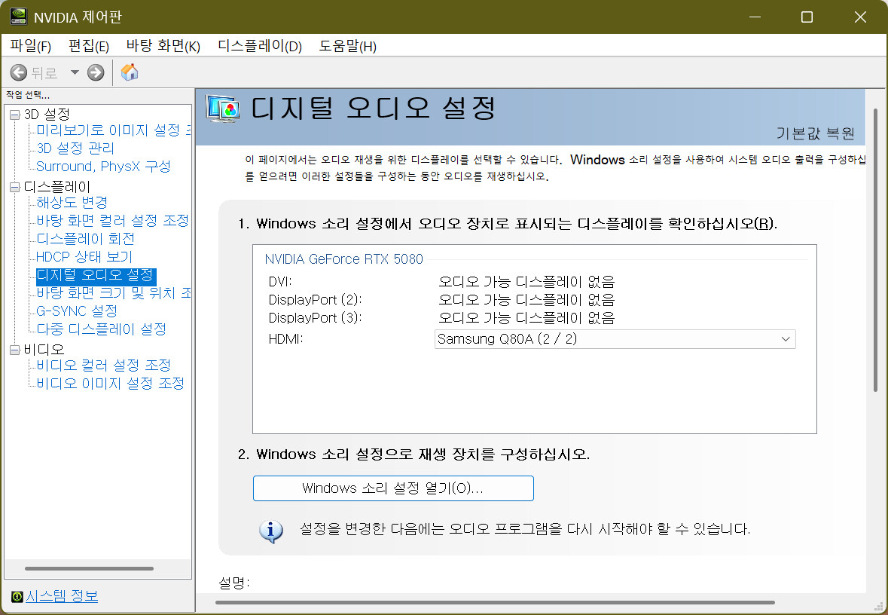Click the 디스플레이 category label in tree

[56, 187]
